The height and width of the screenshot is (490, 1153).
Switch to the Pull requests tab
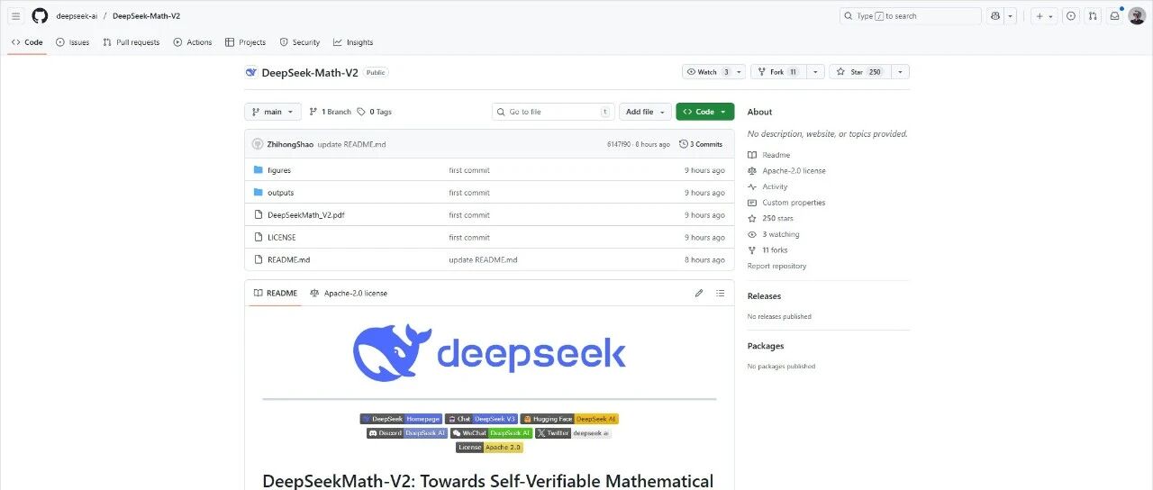click(x=132, y=42)
